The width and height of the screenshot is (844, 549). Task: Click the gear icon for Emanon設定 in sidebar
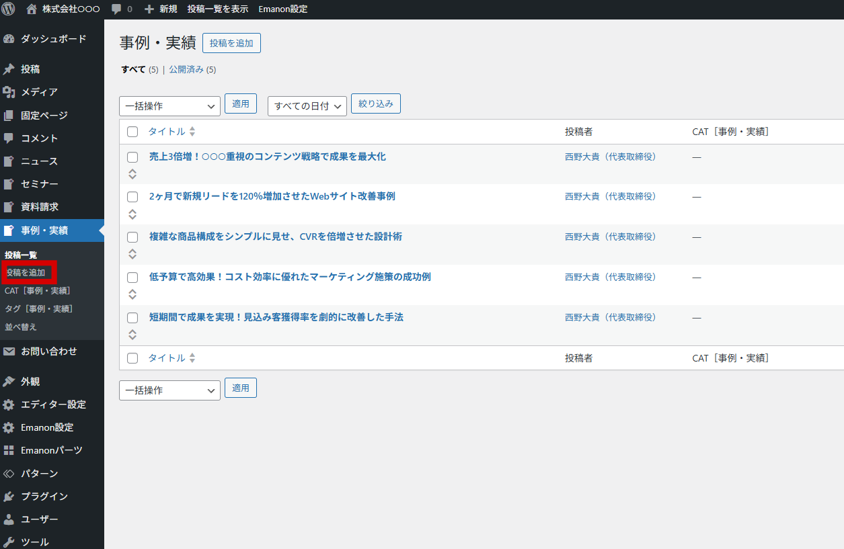click(x=9, y=427)
